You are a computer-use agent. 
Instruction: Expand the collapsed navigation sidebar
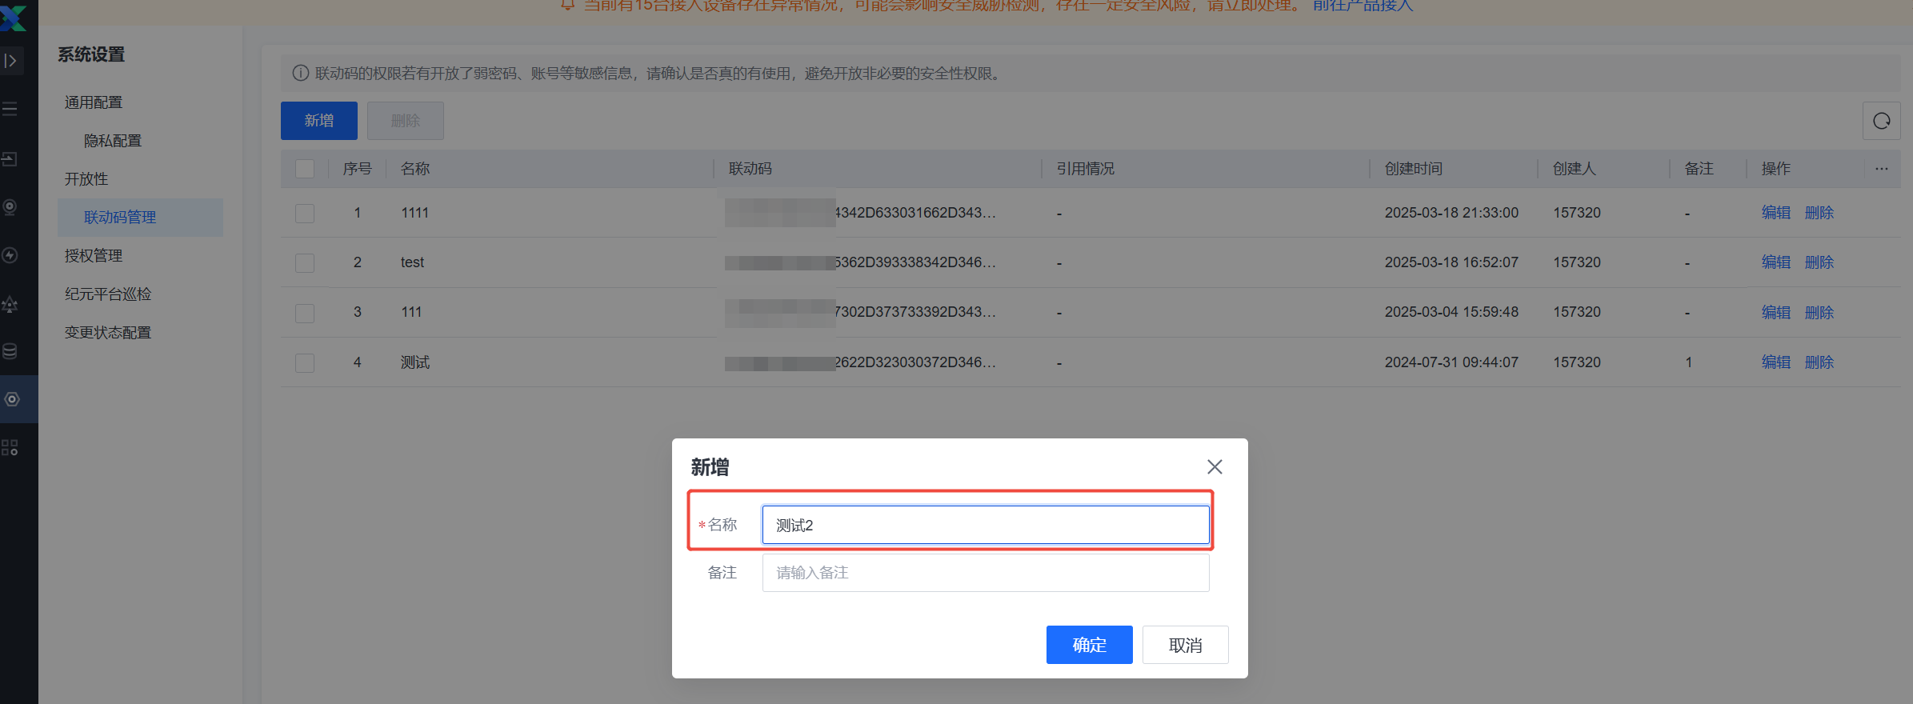tap(10, 61)
